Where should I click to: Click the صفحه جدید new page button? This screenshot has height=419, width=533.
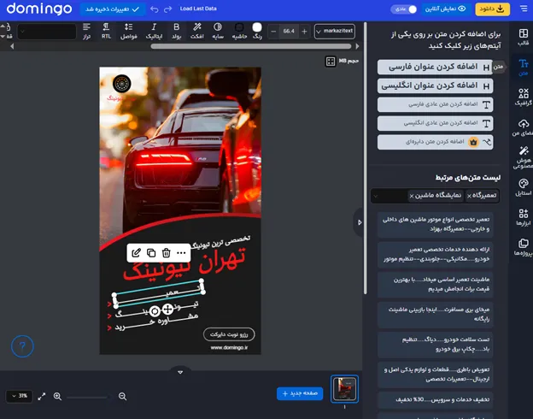click(x=300, y=393)
